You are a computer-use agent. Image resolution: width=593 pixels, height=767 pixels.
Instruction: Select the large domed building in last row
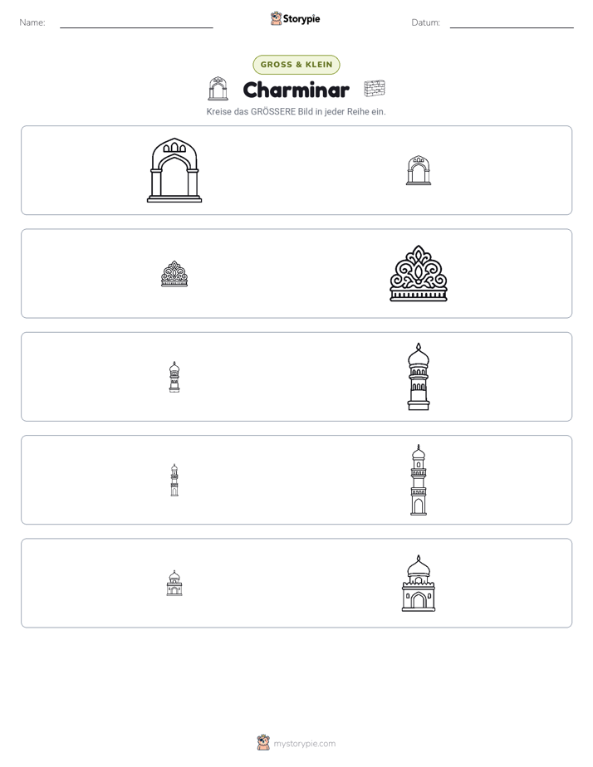[x=419, y=583]
